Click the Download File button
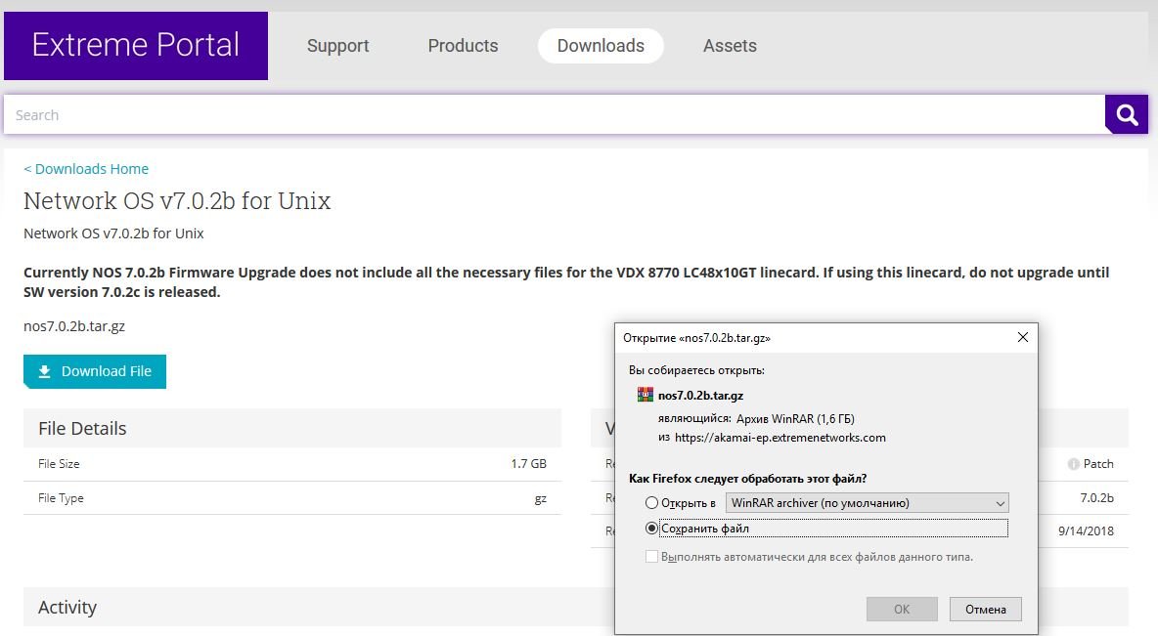The height and width of the screenshot is (636, 1158). (x=95, y=371)
